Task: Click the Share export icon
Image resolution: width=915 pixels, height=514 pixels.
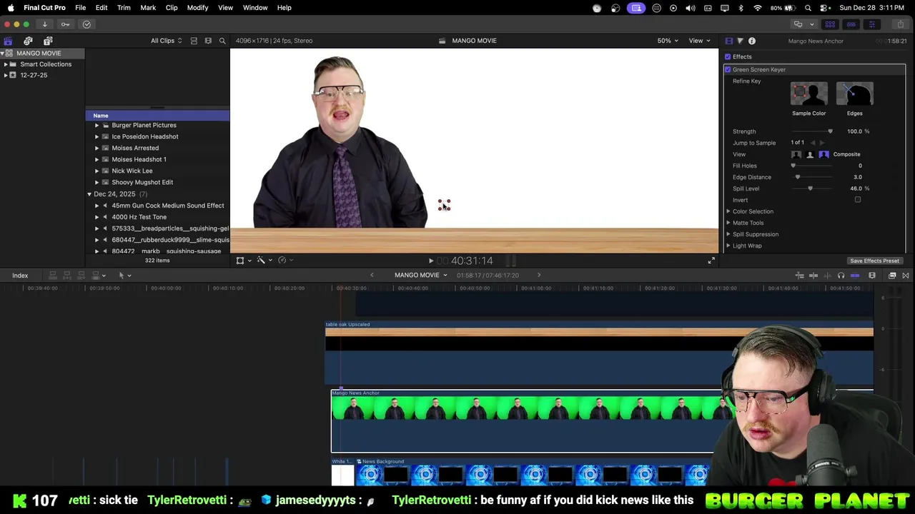Action: tap(901, 24)
